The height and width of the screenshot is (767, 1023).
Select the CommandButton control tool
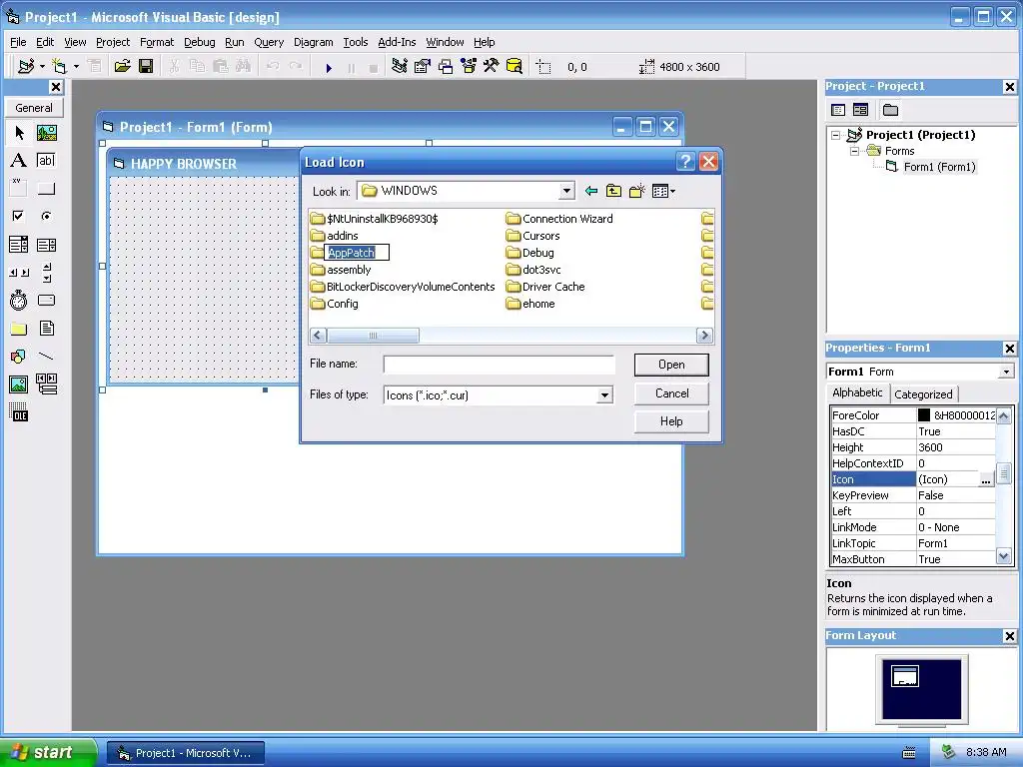tap(46, 189)
